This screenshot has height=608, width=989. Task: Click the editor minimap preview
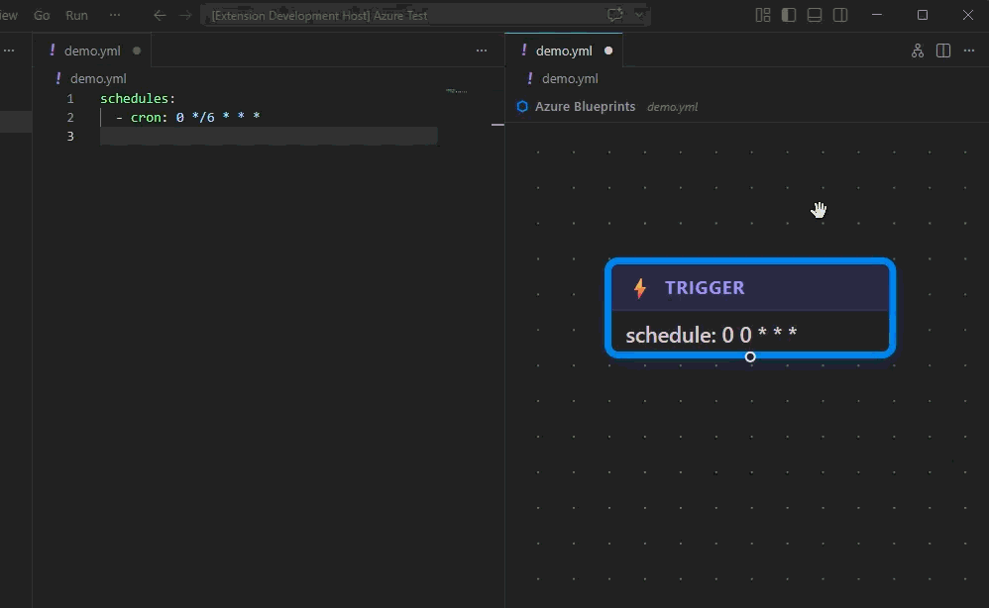click(x=457, y=91)
